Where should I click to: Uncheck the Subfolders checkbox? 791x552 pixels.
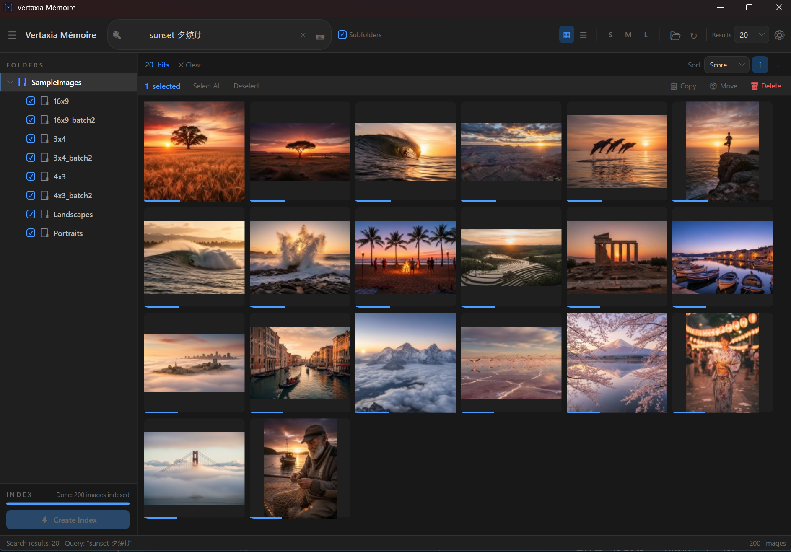point(342,35)
